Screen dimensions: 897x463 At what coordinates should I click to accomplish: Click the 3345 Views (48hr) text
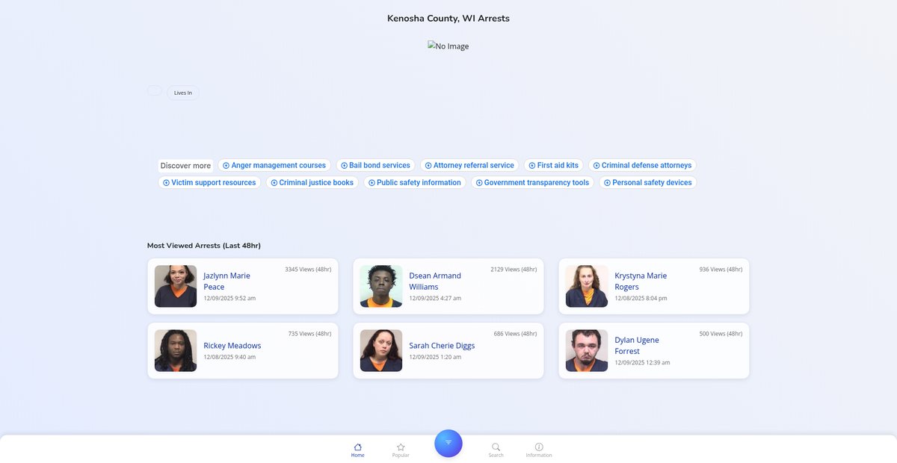[x=308, y=269]
